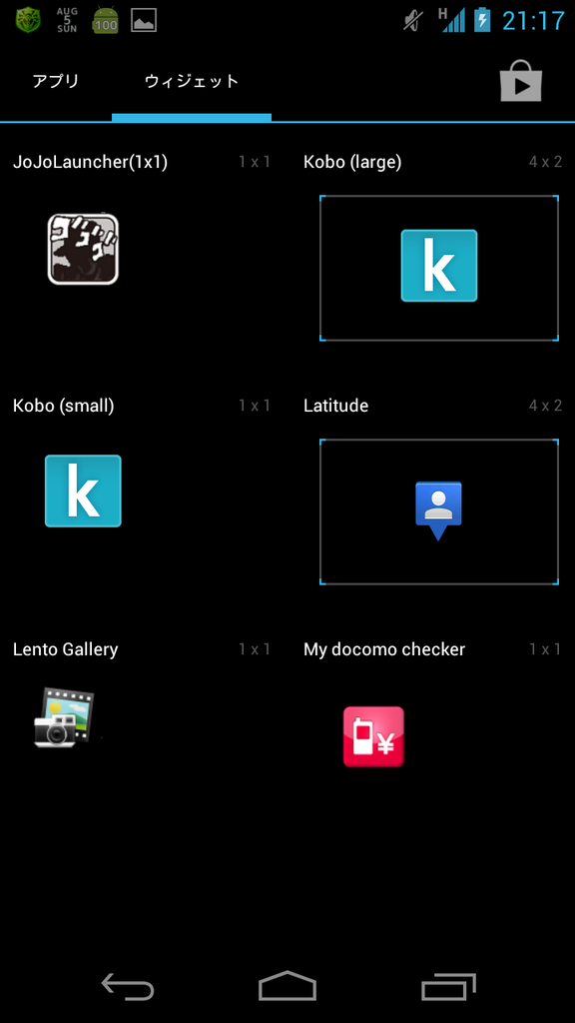Go to home screen via home button

[x=287, y=985]
